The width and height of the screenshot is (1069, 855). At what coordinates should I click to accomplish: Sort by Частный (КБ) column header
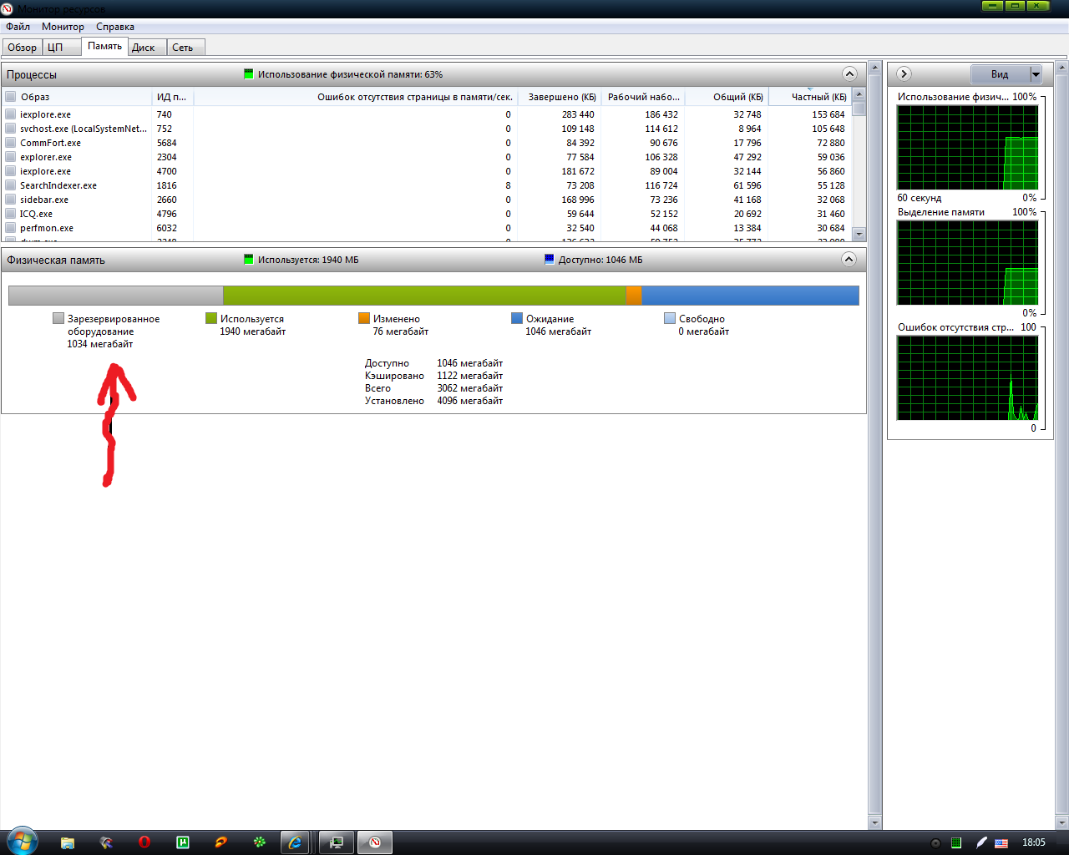coord(810,97)
